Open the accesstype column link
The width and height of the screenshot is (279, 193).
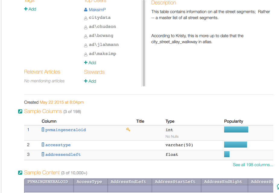58,145
